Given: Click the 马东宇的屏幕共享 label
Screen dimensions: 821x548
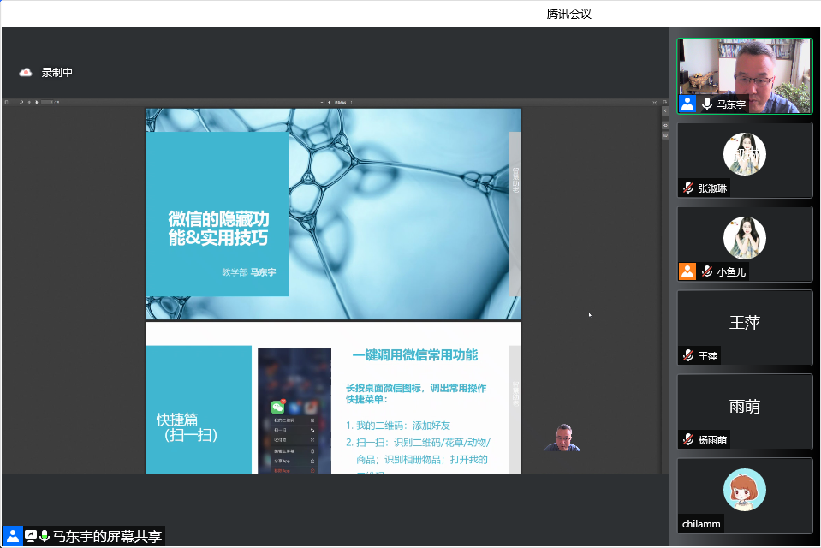Looking at the screenshot, I should click(x=107, y=536).
